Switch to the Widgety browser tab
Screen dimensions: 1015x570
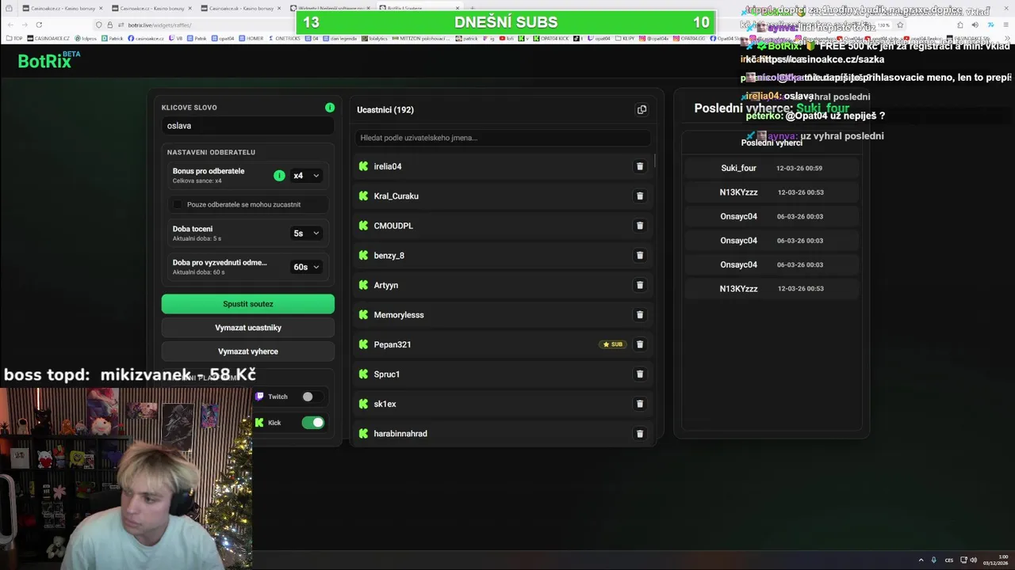pyautogui.click(x=331, y=8)
